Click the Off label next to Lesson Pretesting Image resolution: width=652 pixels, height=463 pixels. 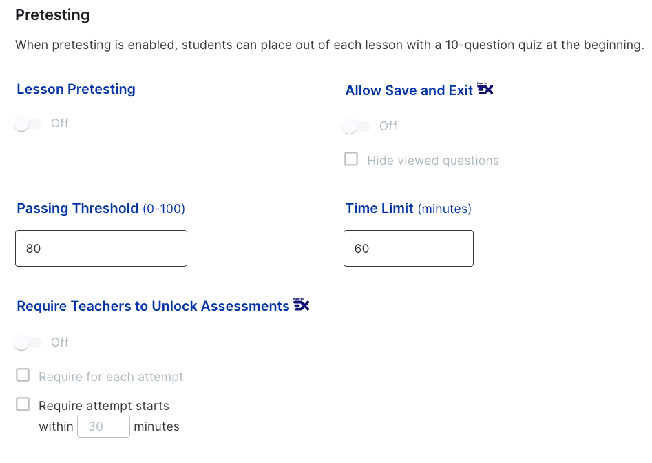click(60, 123)
